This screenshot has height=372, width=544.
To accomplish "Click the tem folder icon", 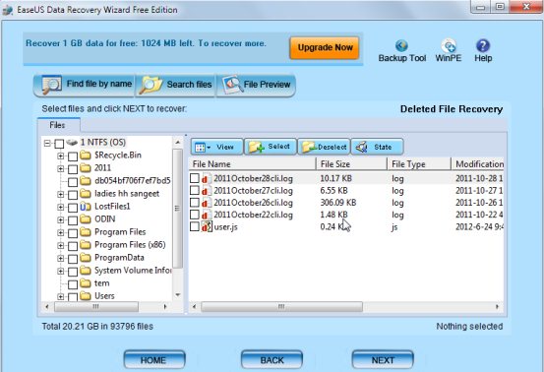I will (86, 283).
